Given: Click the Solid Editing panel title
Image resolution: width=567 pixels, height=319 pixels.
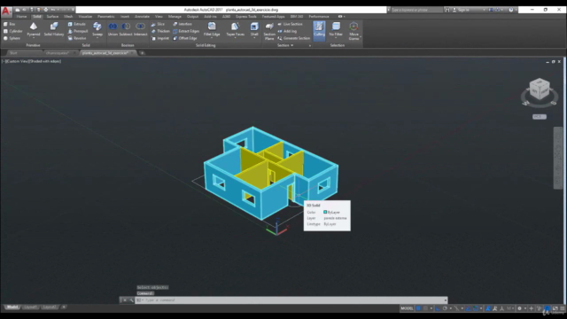Looking at the screenshot, I should point(206,45).
